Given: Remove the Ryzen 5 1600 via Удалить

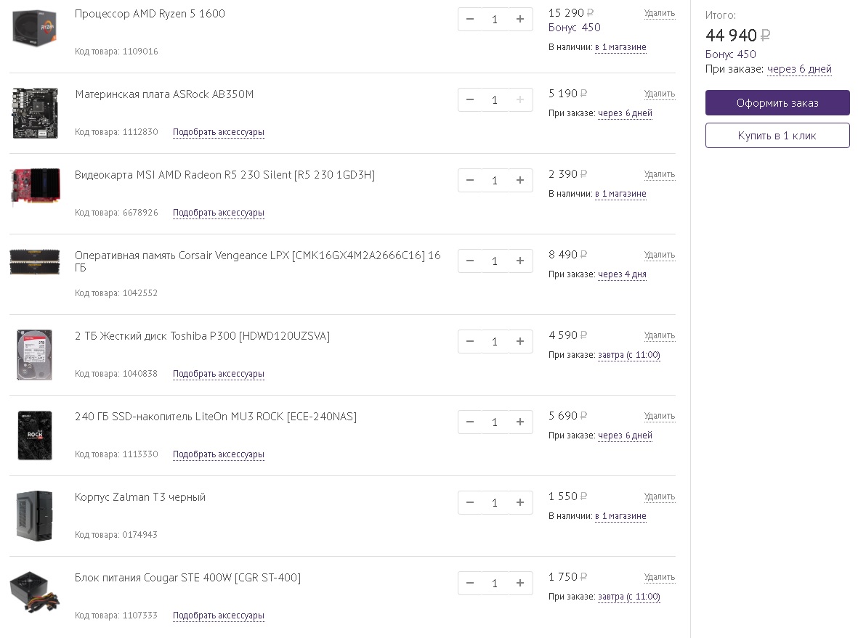Looking at the screenshot, I should (659, 13).
